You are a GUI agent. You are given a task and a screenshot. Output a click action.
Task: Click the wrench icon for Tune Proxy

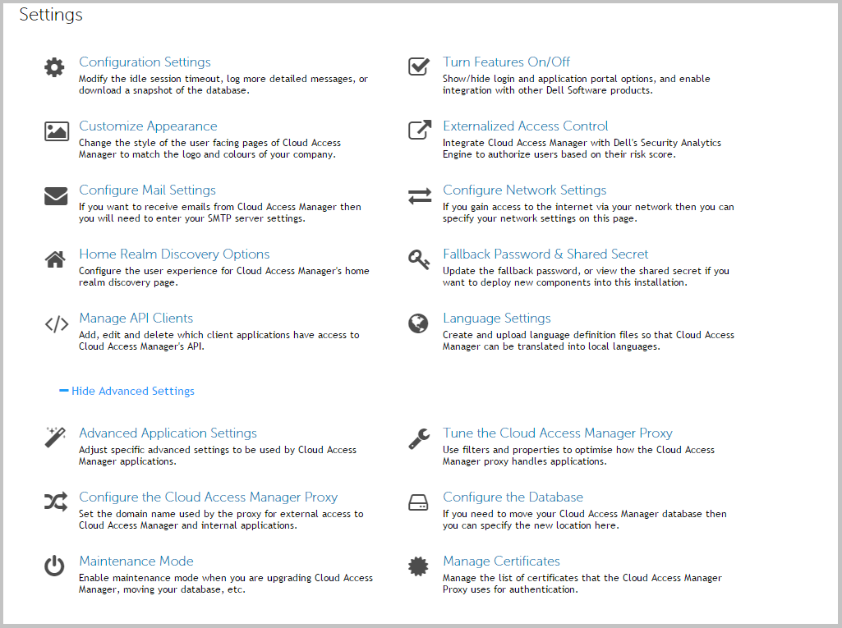point(419,438)
